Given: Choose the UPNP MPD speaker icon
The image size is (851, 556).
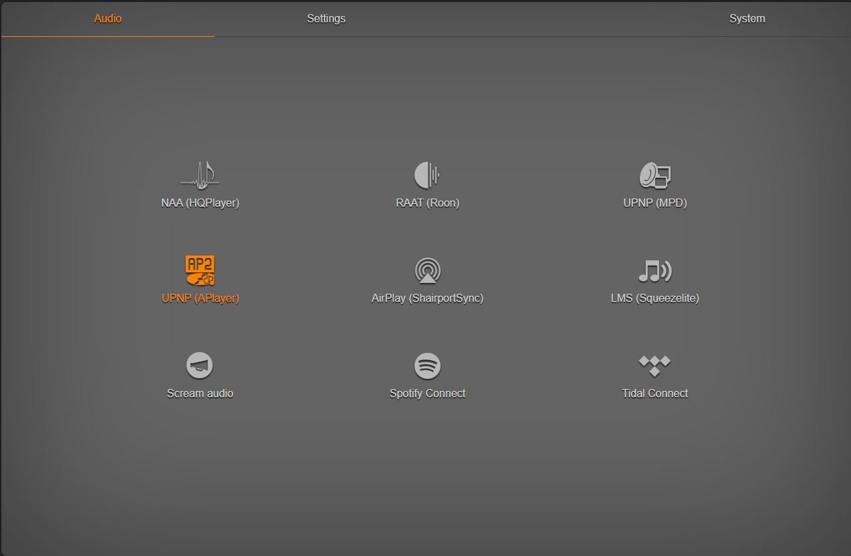Looking at the screenshot, I should point(655,175).
